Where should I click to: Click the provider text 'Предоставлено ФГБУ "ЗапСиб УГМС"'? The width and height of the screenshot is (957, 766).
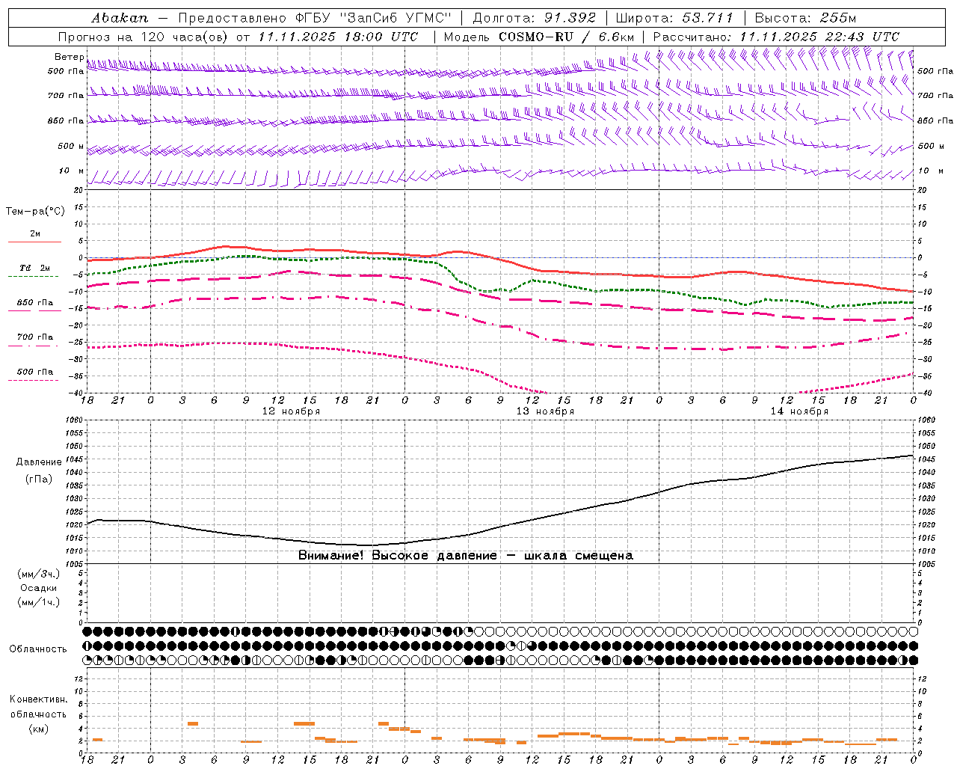[315, 18]
